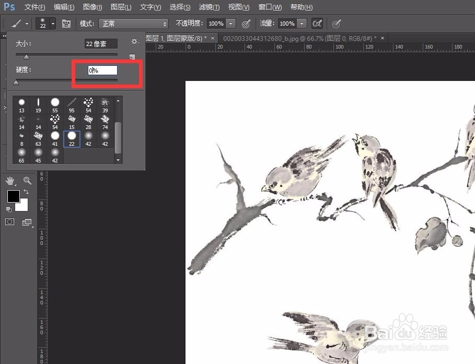
Task: Open the 模式 blending mode dropdown
Action: (x=133, y=24)
